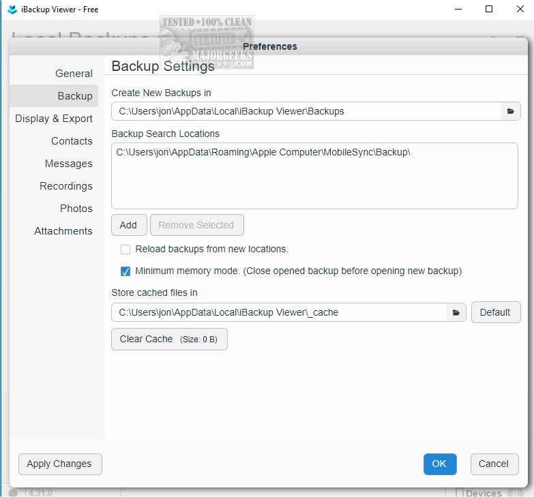Image resolution: width=534 pixels, height=497 pixels.
Task: Click the Remove Selected button
Action: coord(197,225)
